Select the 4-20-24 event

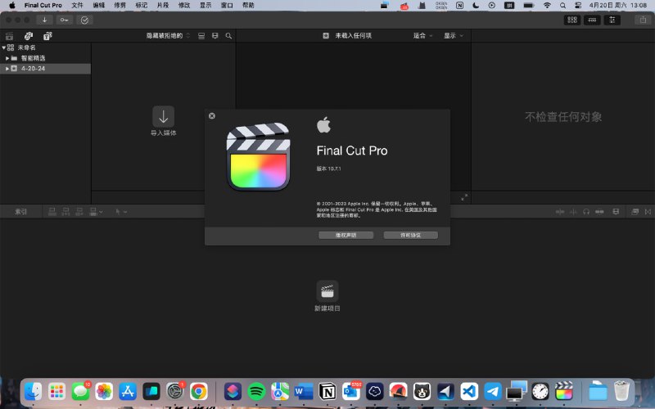(33, 69)
